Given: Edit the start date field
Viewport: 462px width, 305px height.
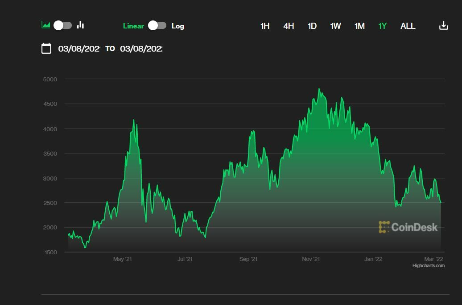Looking at the screenshot, I should (x=79, y=48).
